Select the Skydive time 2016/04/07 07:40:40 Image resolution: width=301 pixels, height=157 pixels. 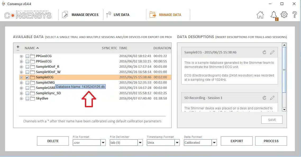pos(135,98)
